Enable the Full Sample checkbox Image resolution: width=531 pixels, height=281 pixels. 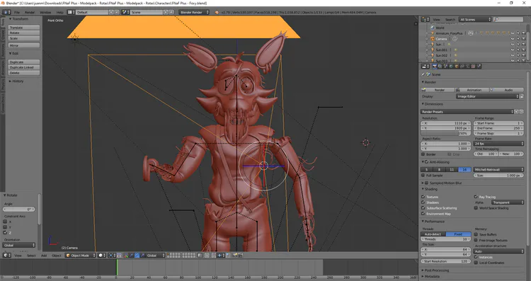tap(423, 176)
